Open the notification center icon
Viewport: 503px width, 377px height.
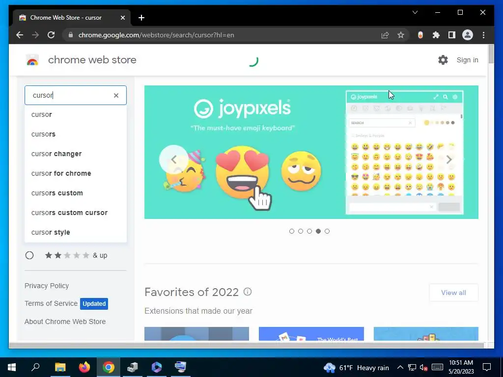(487, 367)
